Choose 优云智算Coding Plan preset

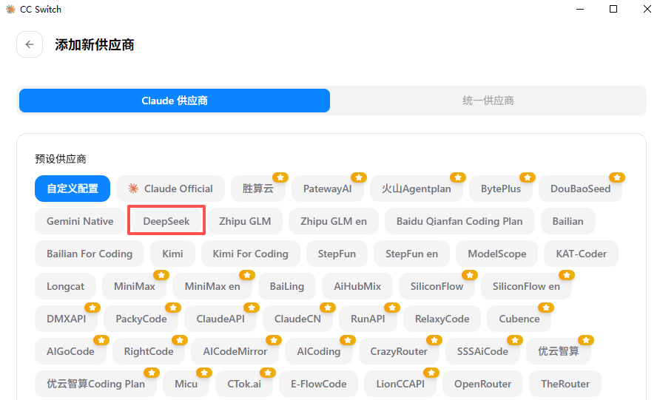coord(95,384)
